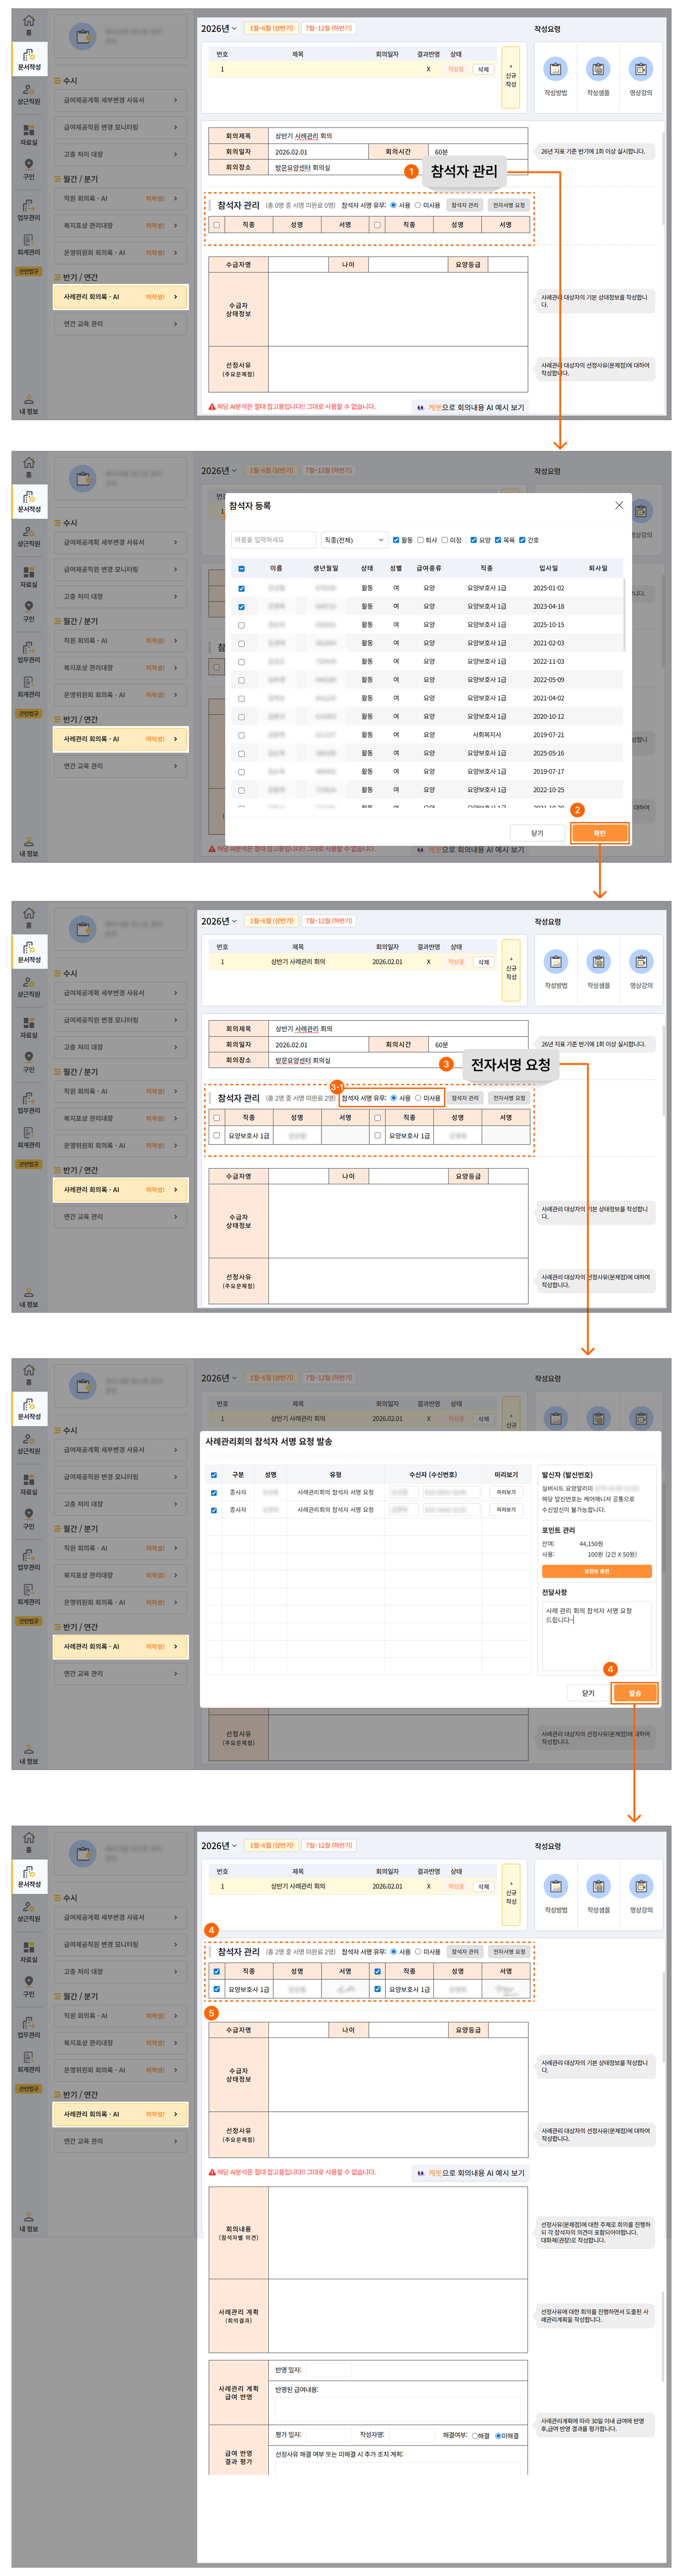Click 발송 button in 서명 요청 발송 dialog
The image size is (683, 2576).
point(634,1693)
